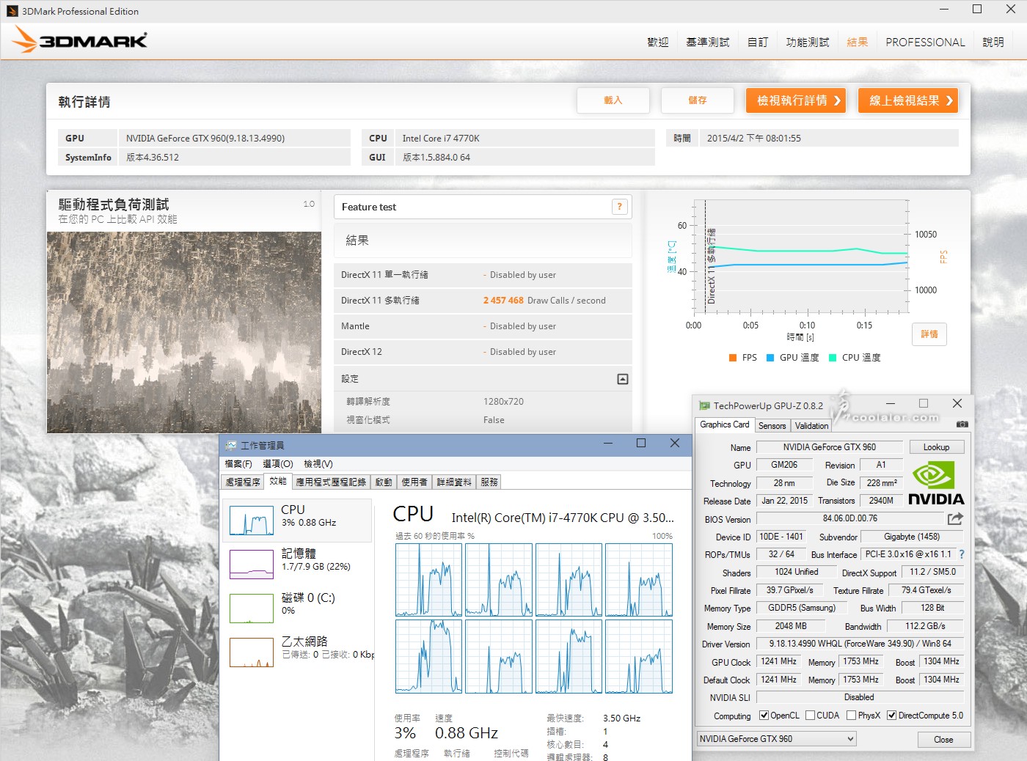
Task: Switch to the 使用者 tab in Task Manager
Action: click(x=414, y=482)
